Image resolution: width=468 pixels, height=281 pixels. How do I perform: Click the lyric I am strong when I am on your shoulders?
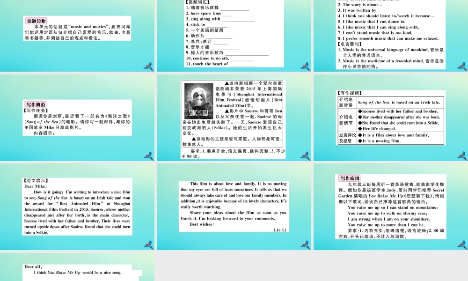click(389, 219)
